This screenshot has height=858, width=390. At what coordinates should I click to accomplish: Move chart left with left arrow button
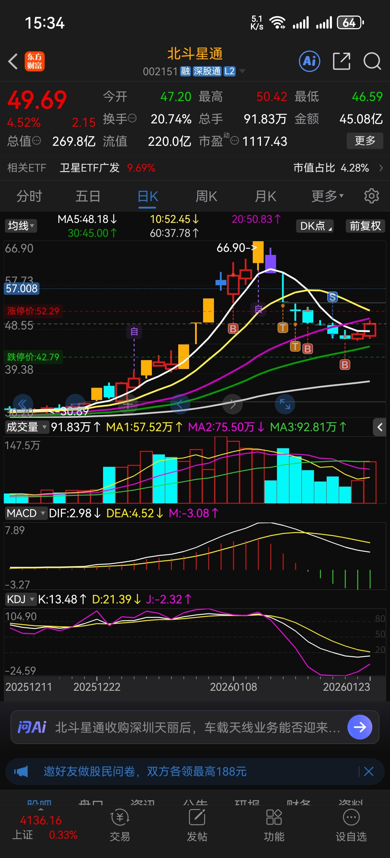pyautogui.click(x=180, y=404)
